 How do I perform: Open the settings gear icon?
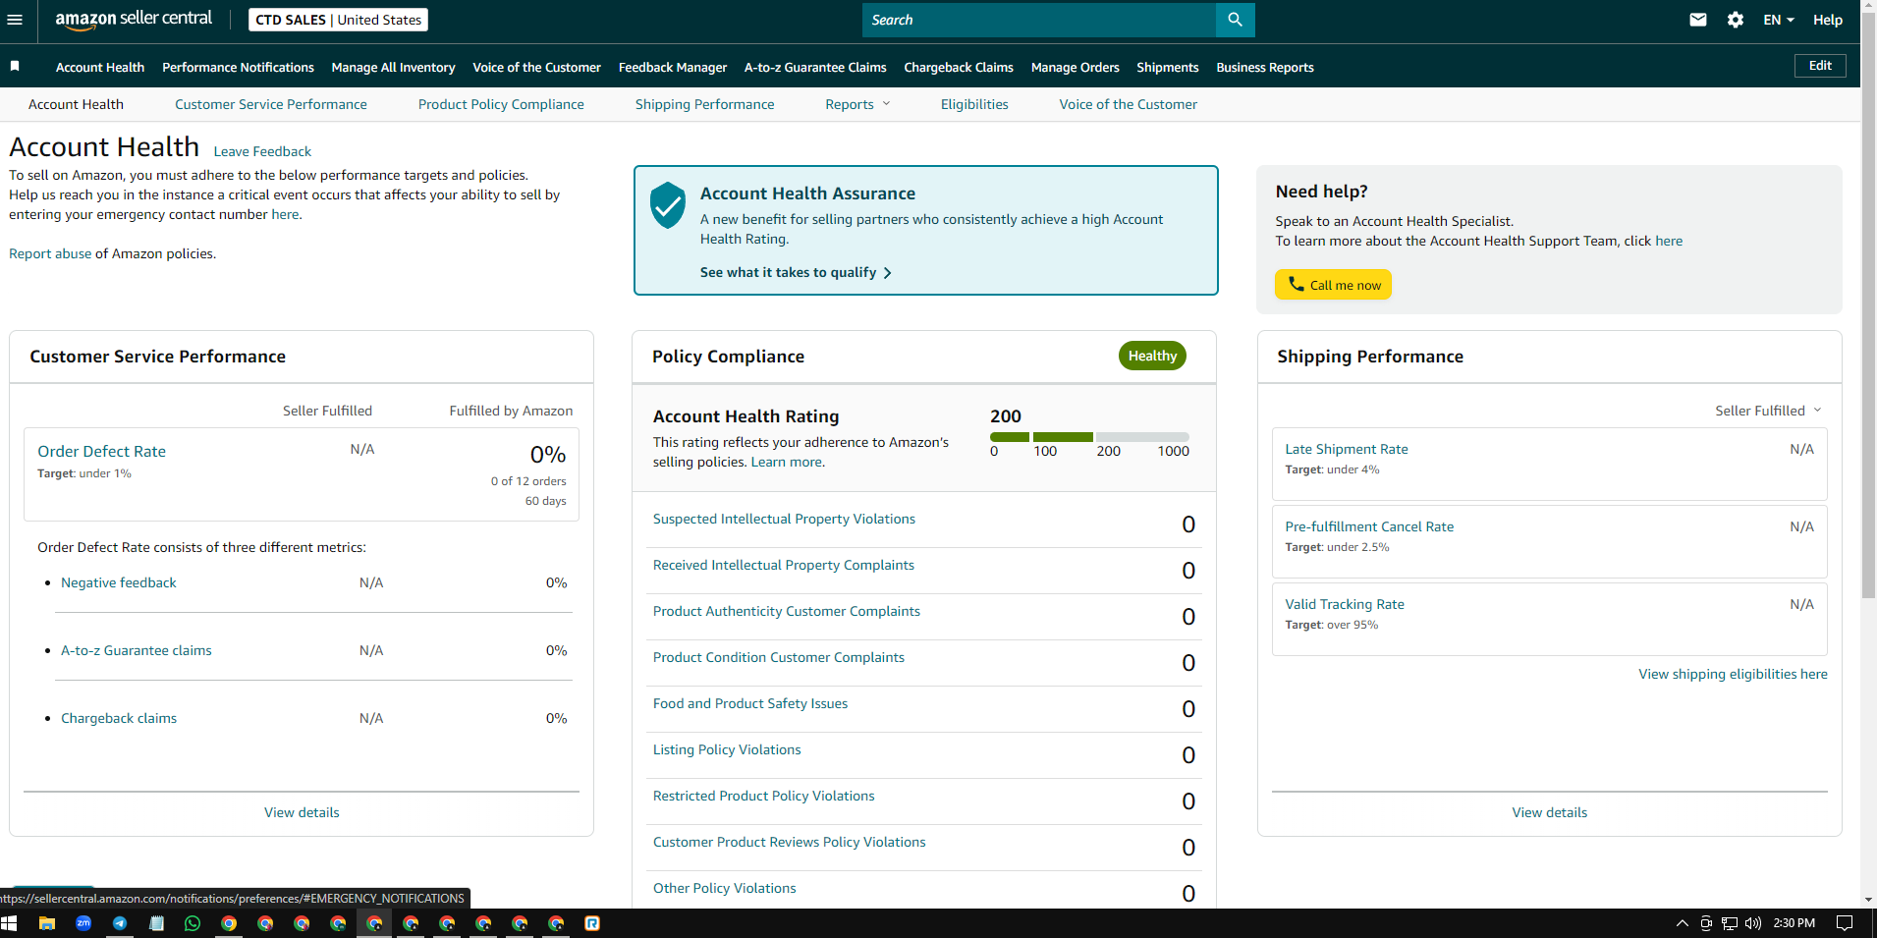point(1736,20)
